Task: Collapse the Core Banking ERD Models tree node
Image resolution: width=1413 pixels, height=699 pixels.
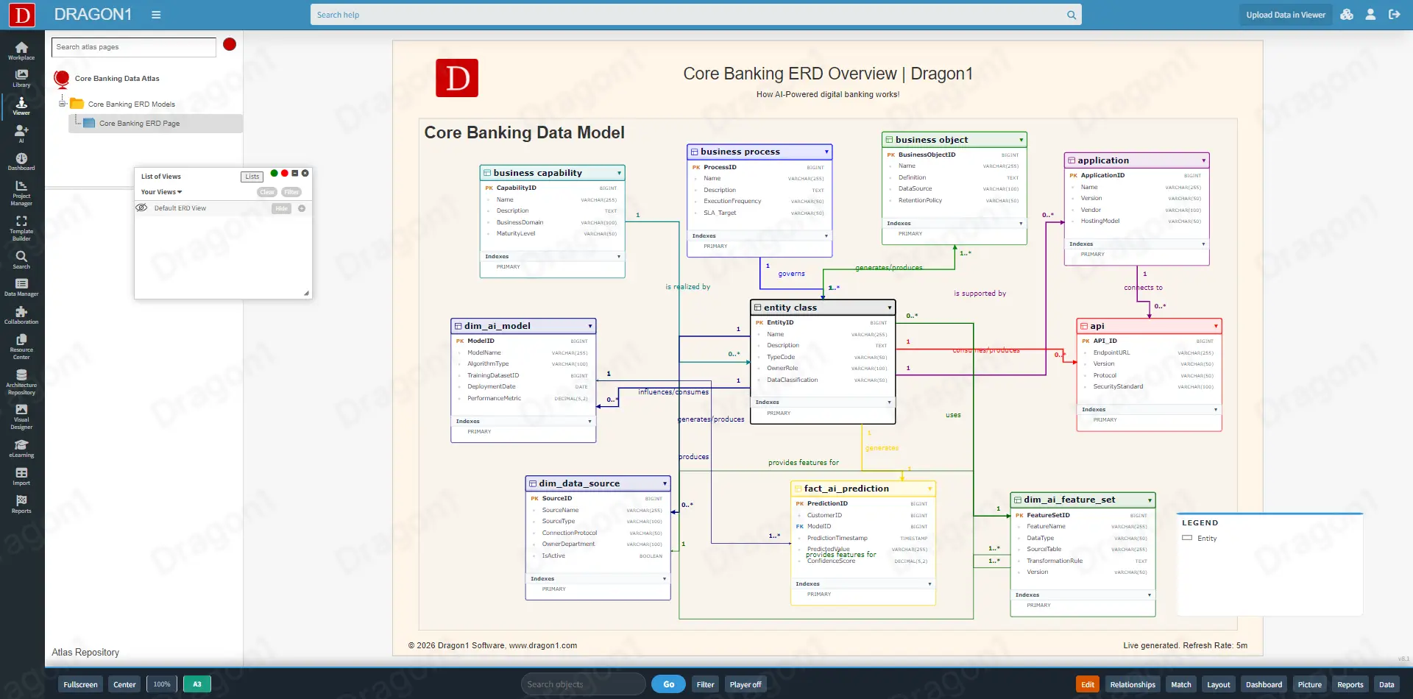Action: point(63,104)
